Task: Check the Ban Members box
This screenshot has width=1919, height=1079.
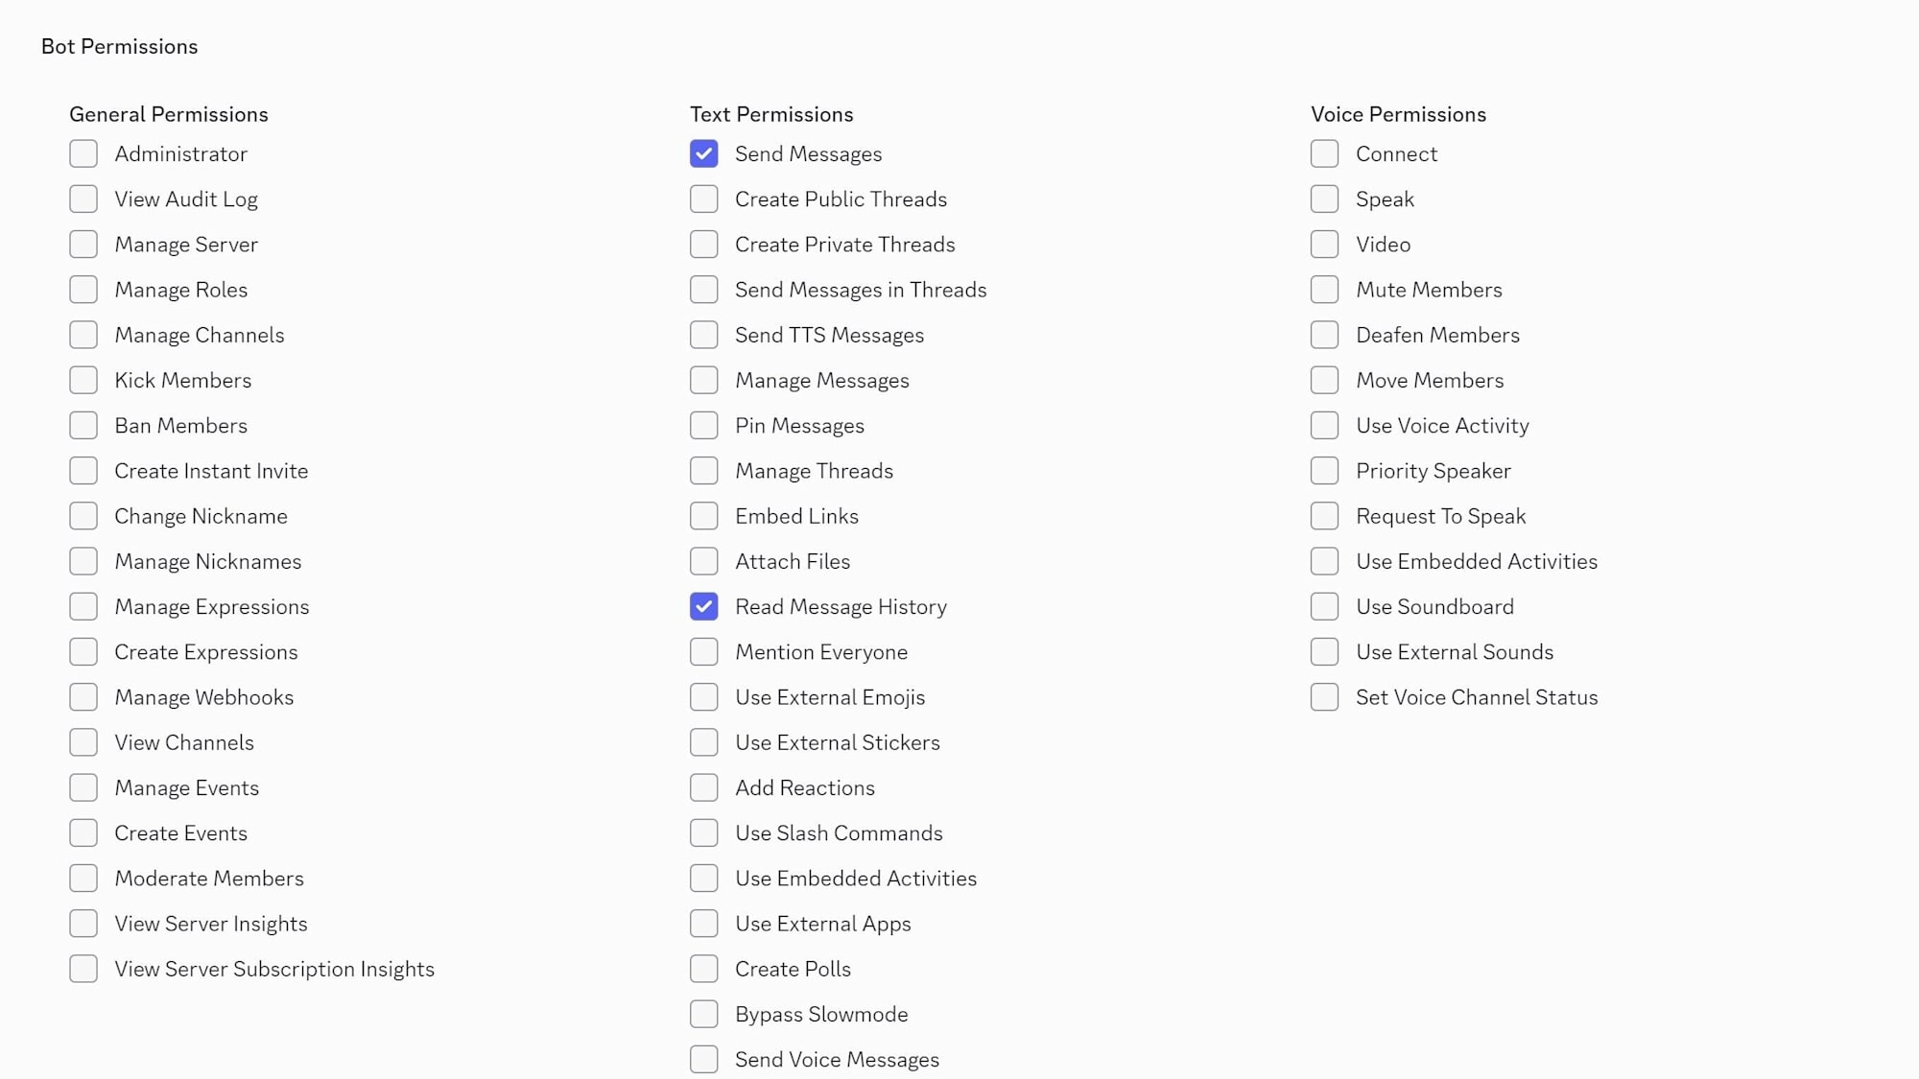Action: coord(83,425)
